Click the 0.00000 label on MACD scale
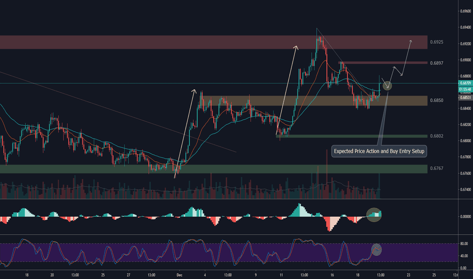This screenshot has width=473, height=279. pos(464,217)
